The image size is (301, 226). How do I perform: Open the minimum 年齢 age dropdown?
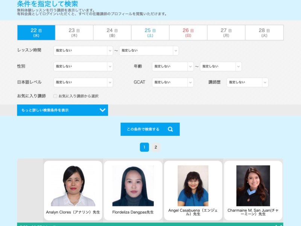pos(172,66)
